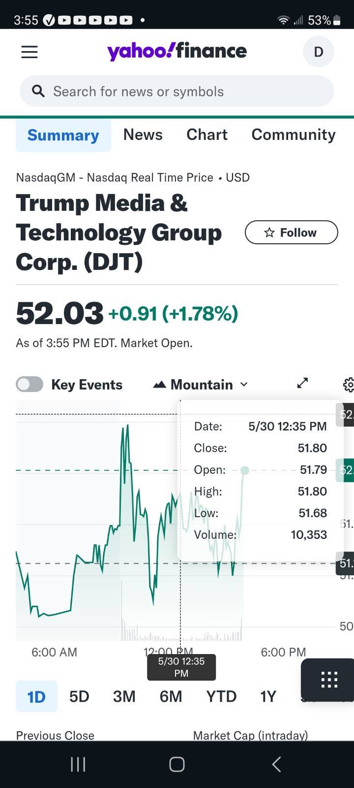Switch to the News tab
The image size is (354, 788).
pos(143,134)
